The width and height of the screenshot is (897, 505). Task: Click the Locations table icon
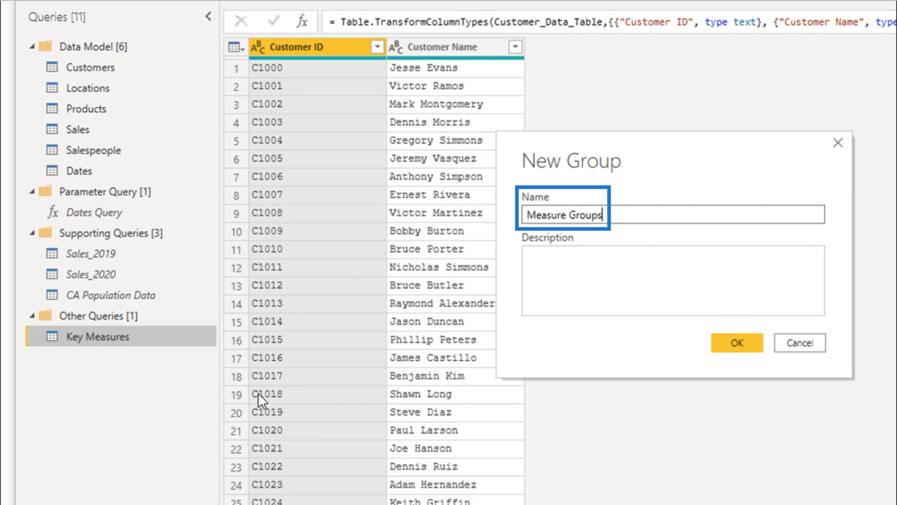click(52, 88)
